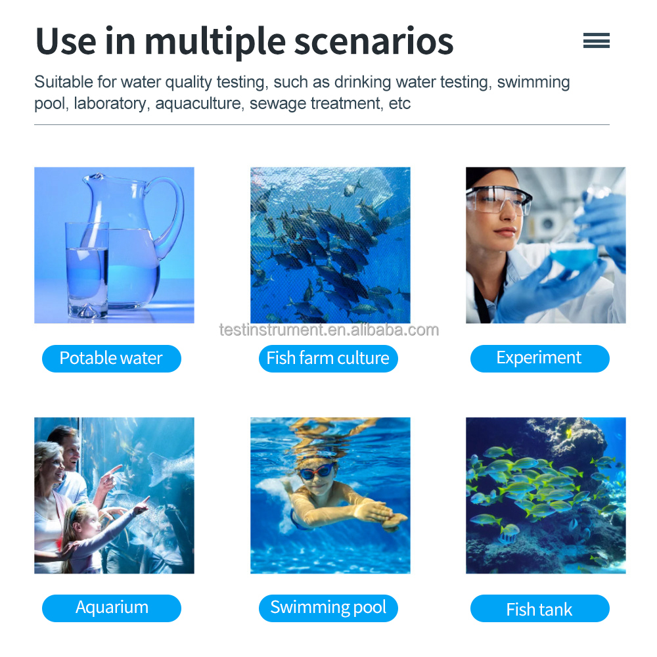
Task: Select the Experiment label button
Action: pos(539,358)
